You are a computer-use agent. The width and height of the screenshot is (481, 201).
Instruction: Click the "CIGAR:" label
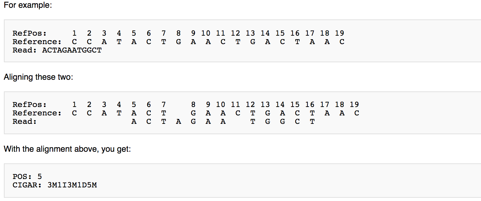coord(28,185)
